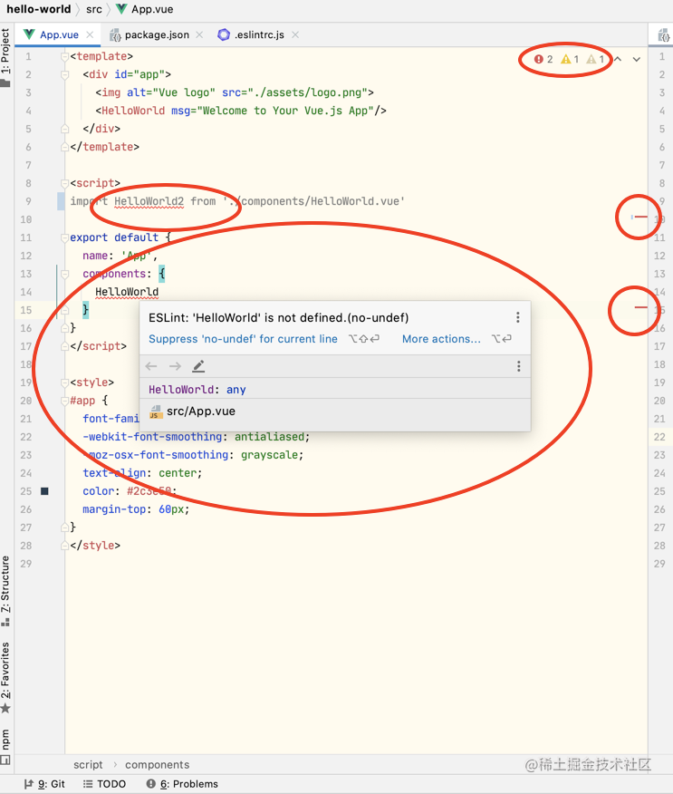
Task: Collapse the style block fold on line 19
Action: tap(65, 382)
